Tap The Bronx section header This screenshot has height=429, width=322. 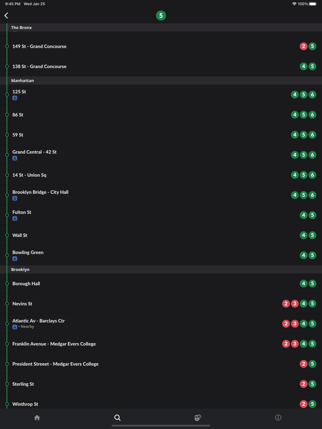[161, 28]
